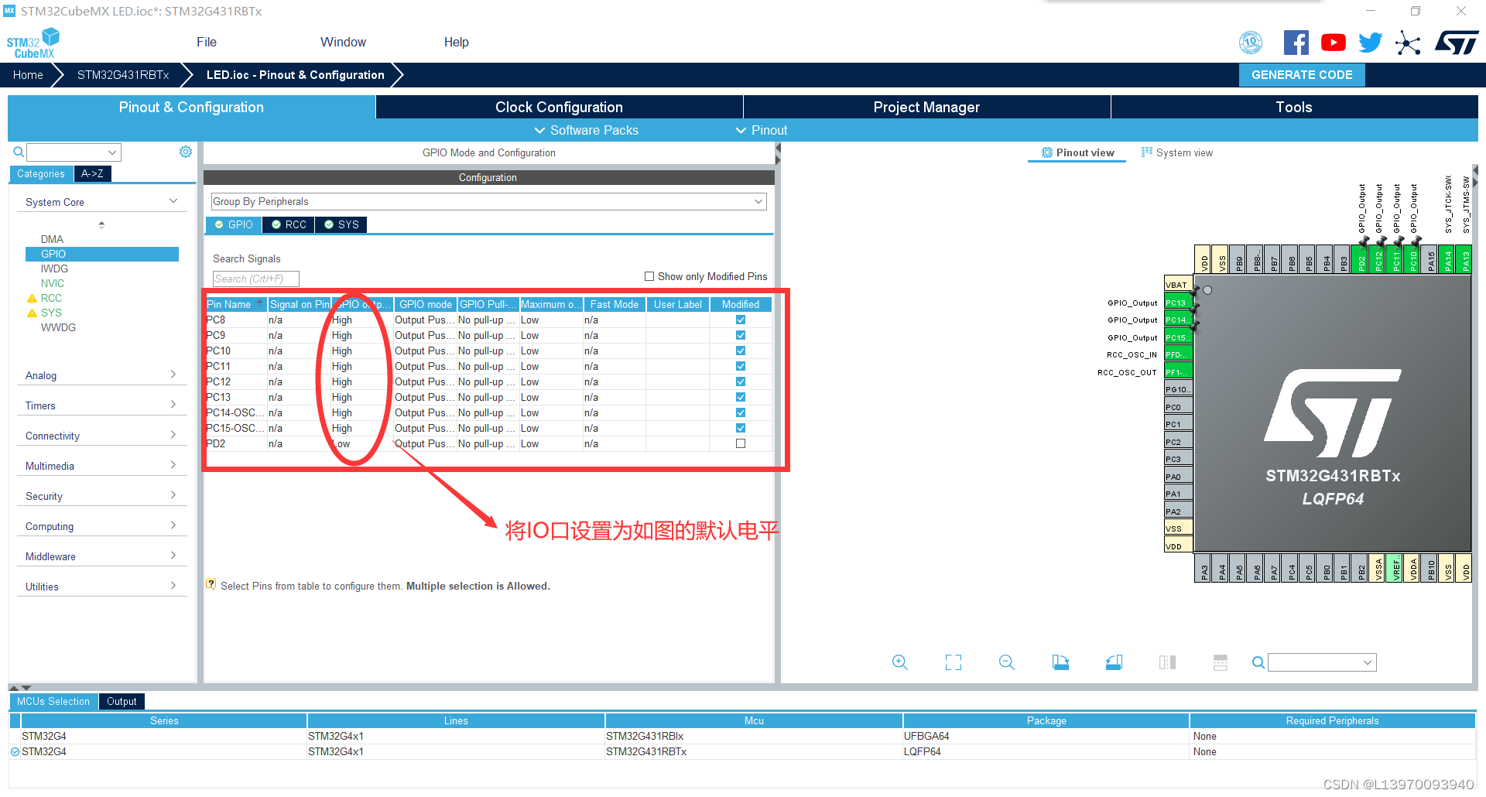Enable Show only Modified Pins
The image size is (1486, 797).
(649, 276)
